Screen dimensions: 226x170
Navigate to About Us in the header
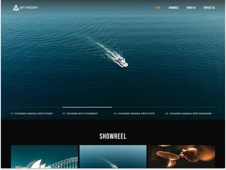[x=191, y=8]
